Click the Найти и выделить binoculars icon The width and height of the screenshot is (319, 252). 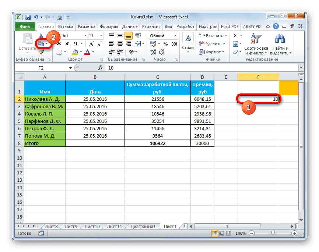pyautogui.click(x=280, y=39)
